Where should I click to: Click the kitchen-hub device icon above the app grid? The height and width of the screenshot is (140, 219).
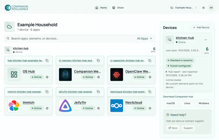8,50
